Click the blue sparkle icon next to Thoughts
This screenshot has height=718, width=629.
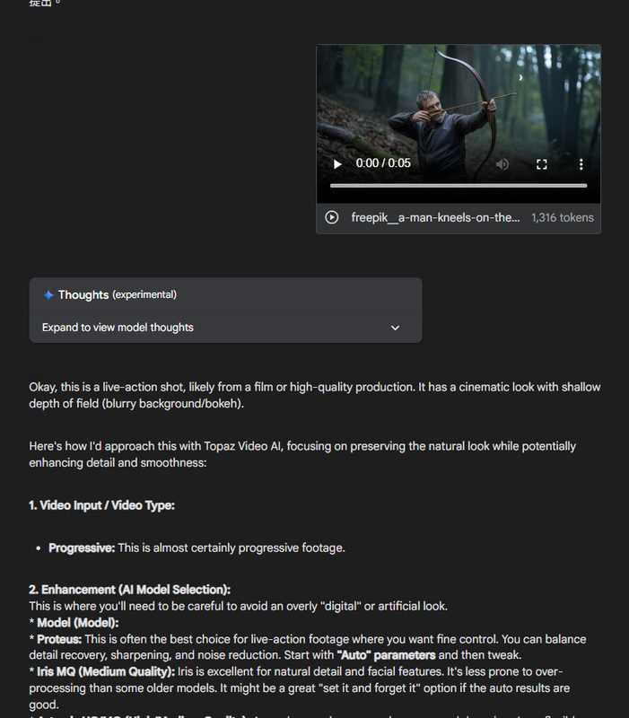point(48,295)
